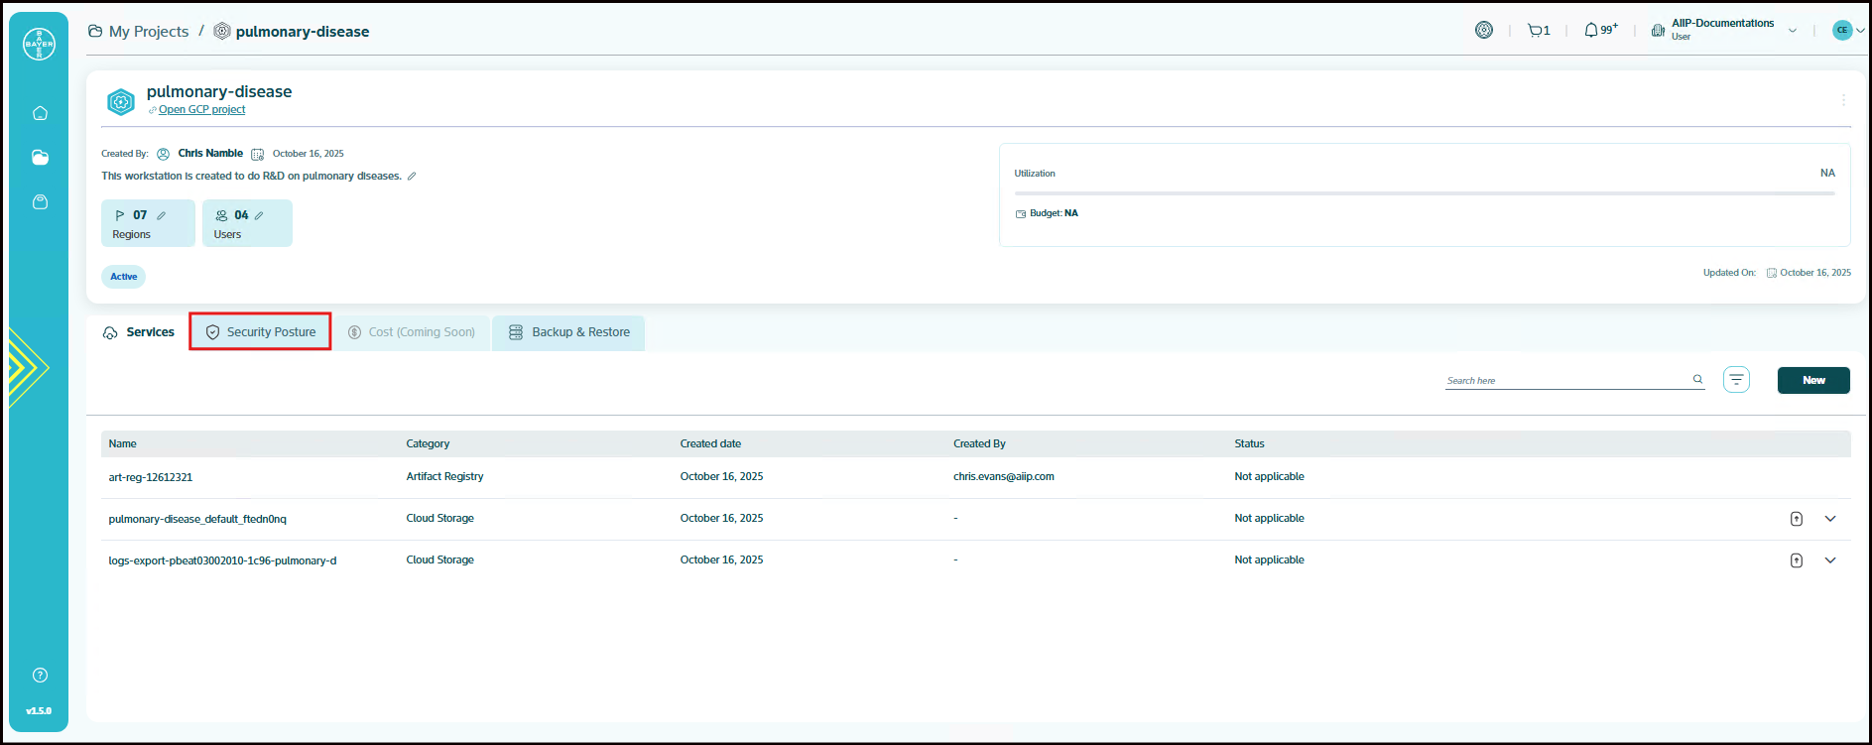Click the Search here input field
Image resolution: width=1872 pixels, height=745 pixels.
1565,380
